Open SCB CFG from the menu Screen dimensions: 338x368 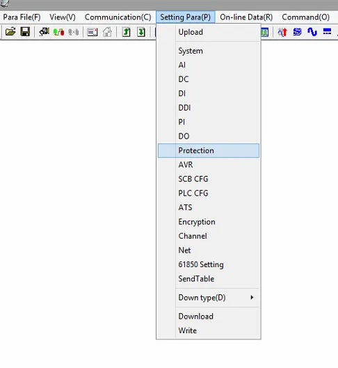coord(209,179)
